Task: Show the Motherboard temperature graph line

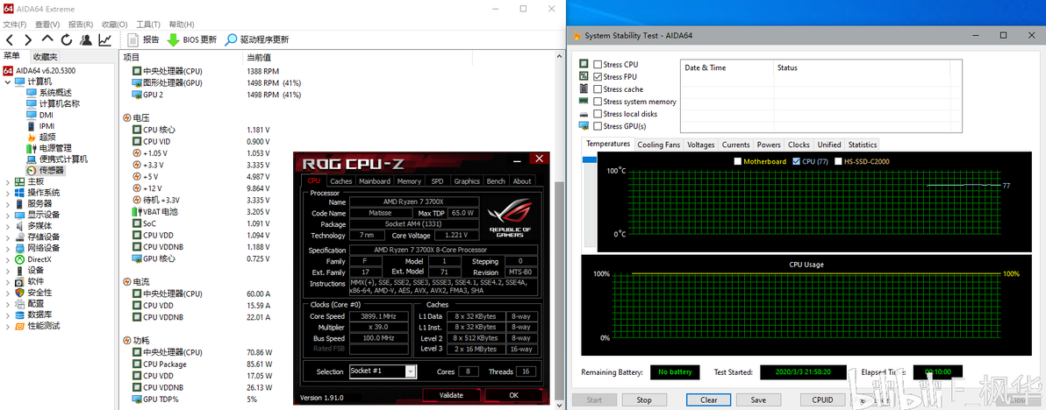Action: [x=737, y=161]
